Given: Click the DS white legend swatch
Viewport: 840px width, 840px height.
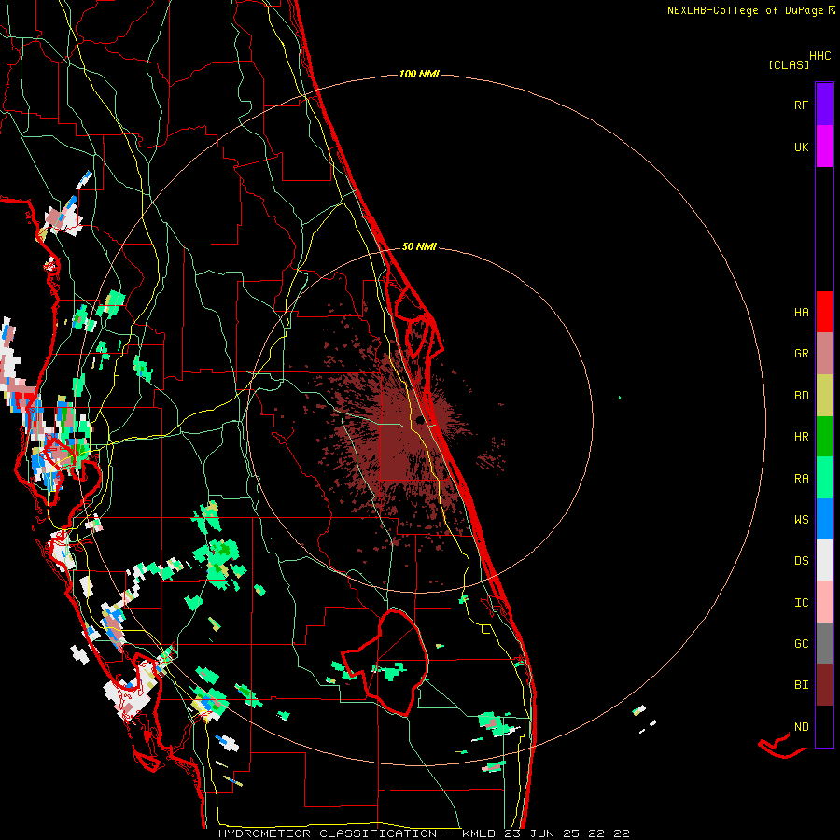Looking at the screenshot, I should (824, 560).
